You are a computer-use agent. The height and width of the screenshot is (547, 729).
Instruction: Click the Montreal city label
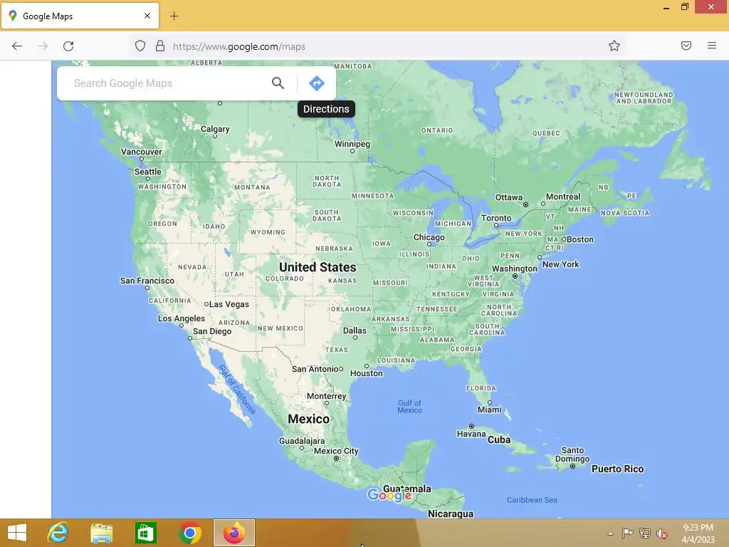click(x=563, y=197)
